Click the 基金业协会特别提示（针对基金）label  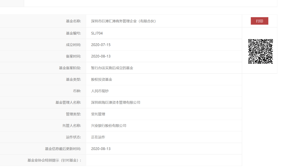54,160
